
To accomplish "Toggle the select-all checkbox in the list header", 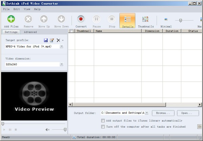I will click(71, 31).
